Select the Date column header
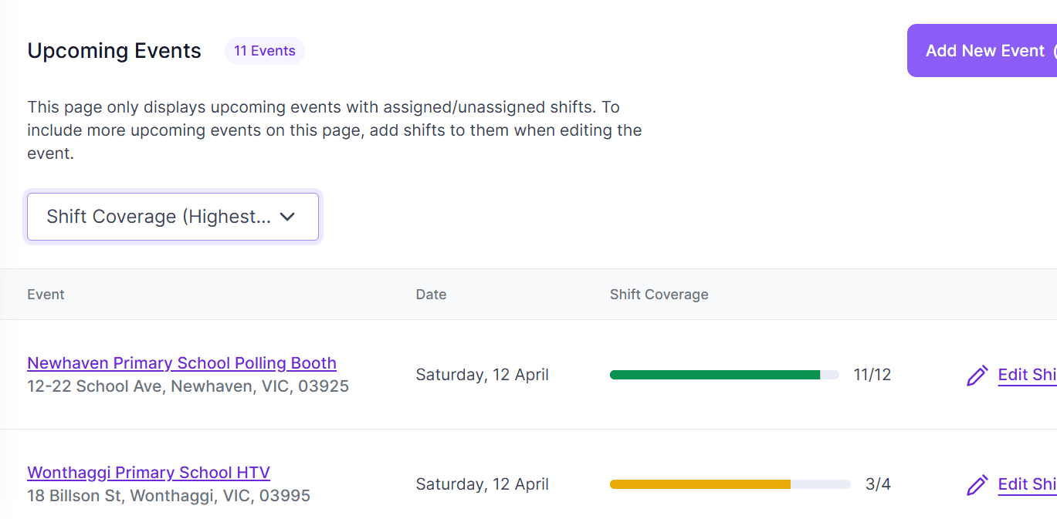 [431, 295]
